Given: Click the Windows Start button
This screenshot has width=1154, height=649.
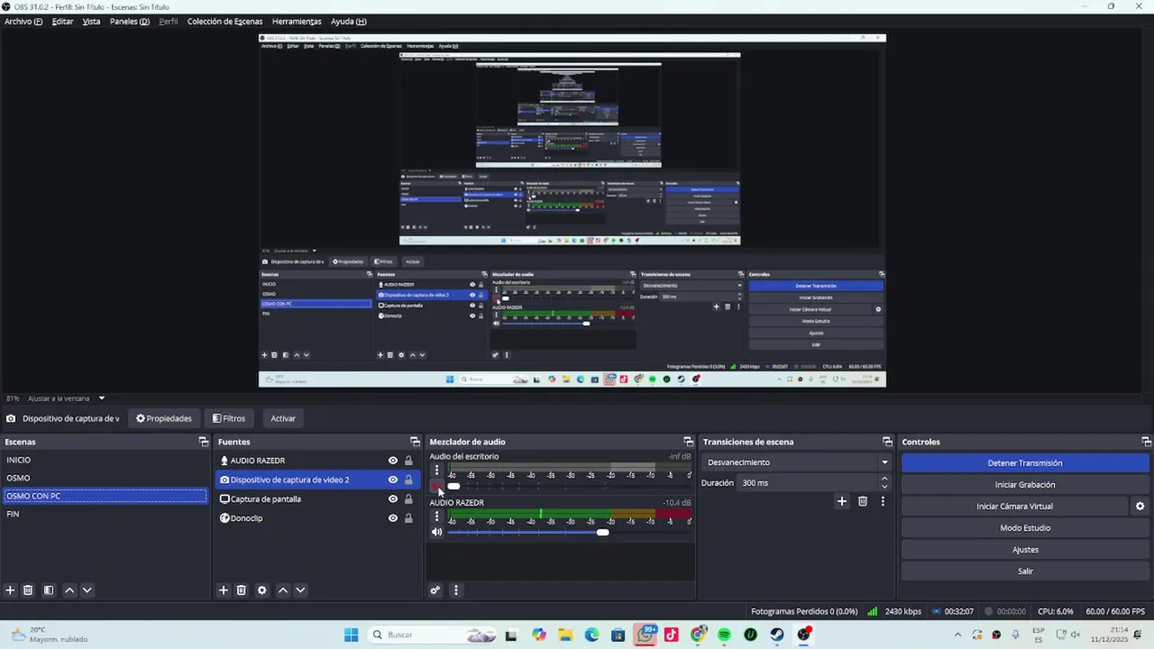Looking at the screenshot, I should 351,635.
